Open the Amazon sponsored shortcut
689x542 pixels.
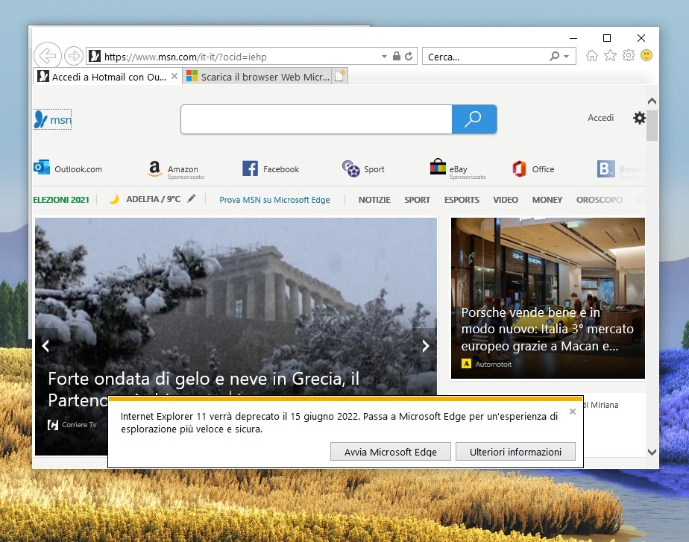tap(177, 168)
